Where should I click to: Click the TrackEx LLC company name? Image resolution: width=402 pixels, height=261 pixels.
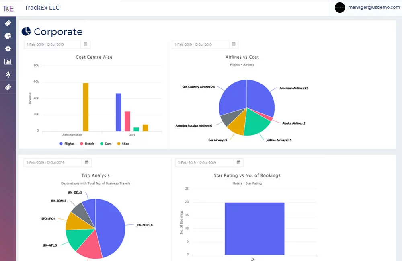point(42,8)
